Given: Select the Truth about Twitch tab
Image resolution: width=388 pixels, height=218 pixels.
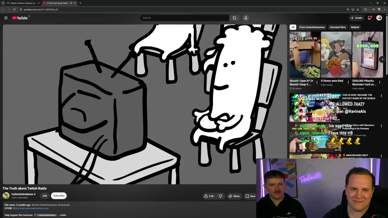Looking at the screenshot, I should coord(59,3).
